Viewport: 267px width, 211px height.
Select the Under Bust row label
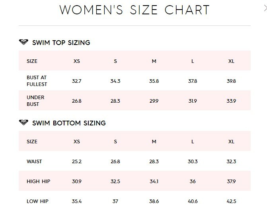pyautogui.click(x=35, y=101)
